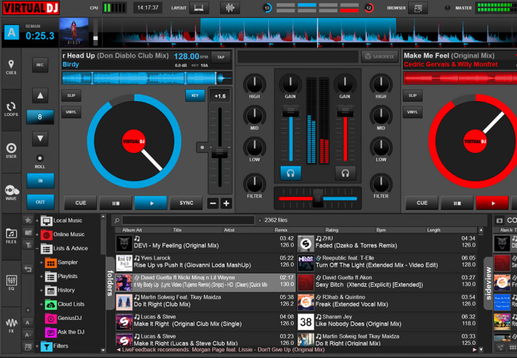
Task: Play the right deck
Action: 493,202
